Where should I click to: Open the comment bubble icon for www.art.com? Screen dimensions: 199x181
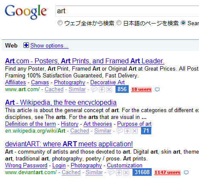tap(94, 89)
